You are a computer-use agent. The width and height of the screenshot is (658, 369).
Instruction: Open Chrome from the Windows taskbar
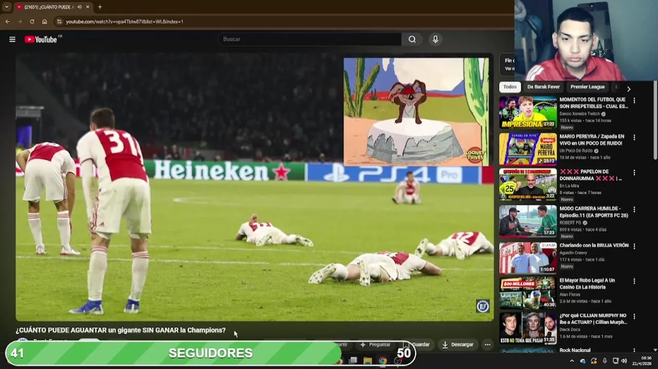click(x=382, y=361)
